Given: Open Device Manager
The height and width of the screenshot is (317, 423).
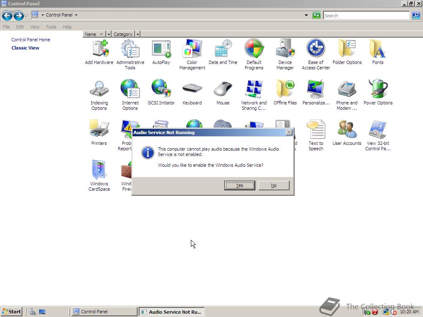Looking at the screenshot, I should coord(285,55).
